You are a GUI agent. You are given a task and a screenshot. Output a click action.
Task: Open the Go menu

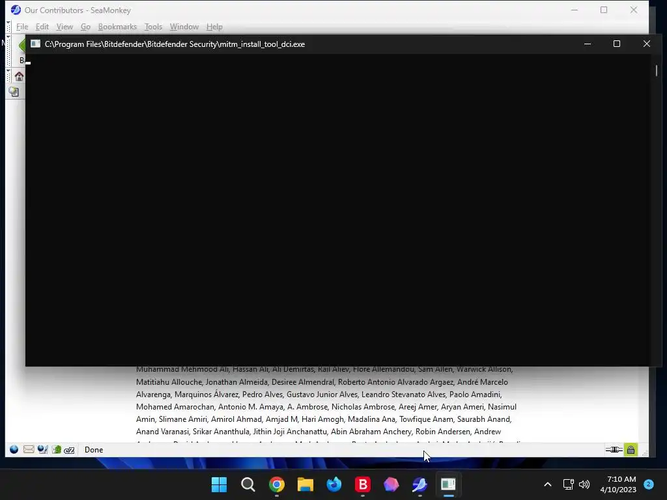(x=85, y=27)
